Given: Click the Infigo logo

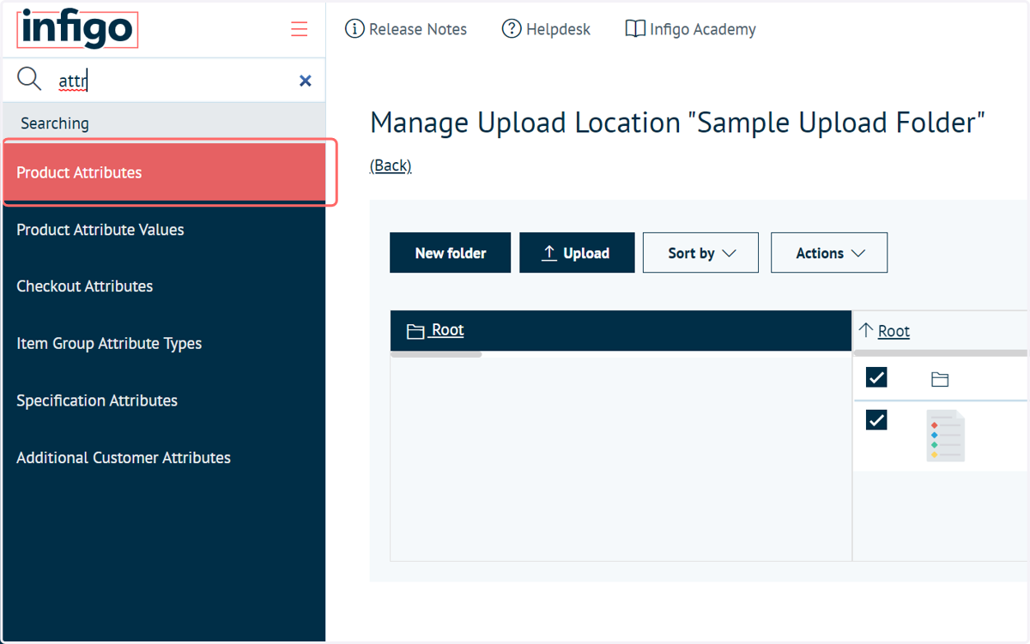Looking at the screenshot, I should [x=77, y=29].
